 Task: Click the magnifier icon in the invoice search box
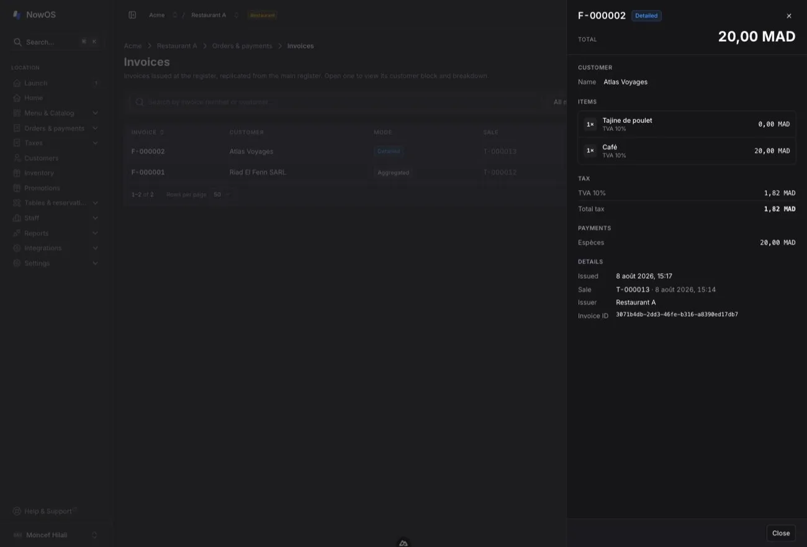pyautogui.click(x=140, y=102)
